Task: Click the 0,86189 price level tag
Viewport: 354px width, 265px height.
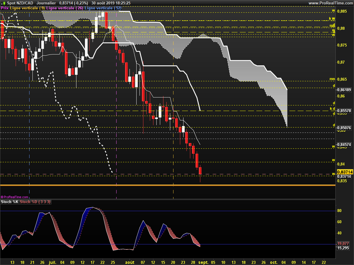Action: tap(344, 90)
